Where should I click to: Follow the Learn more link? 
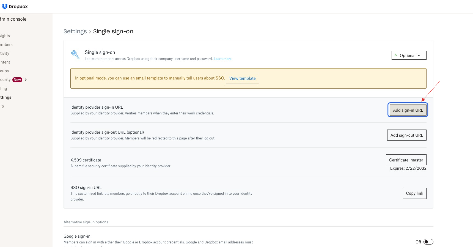pyautogui.click(x=222, y=59)
